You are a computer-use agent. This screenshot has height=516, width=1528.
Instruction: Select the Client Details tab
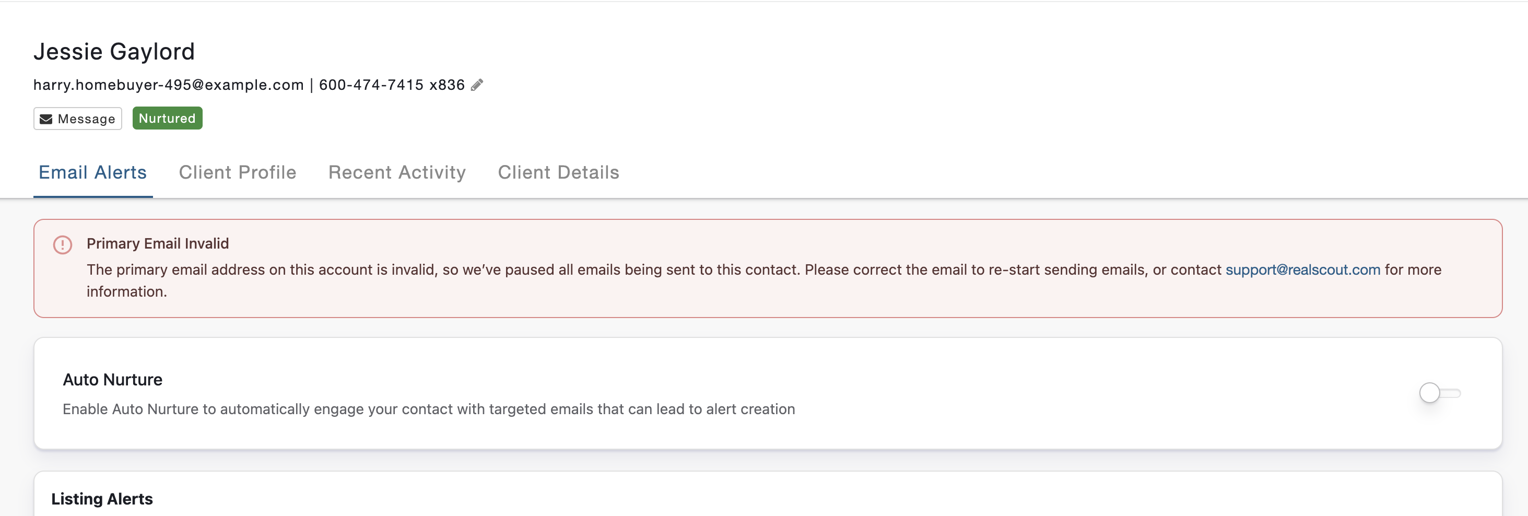[558, 172]
